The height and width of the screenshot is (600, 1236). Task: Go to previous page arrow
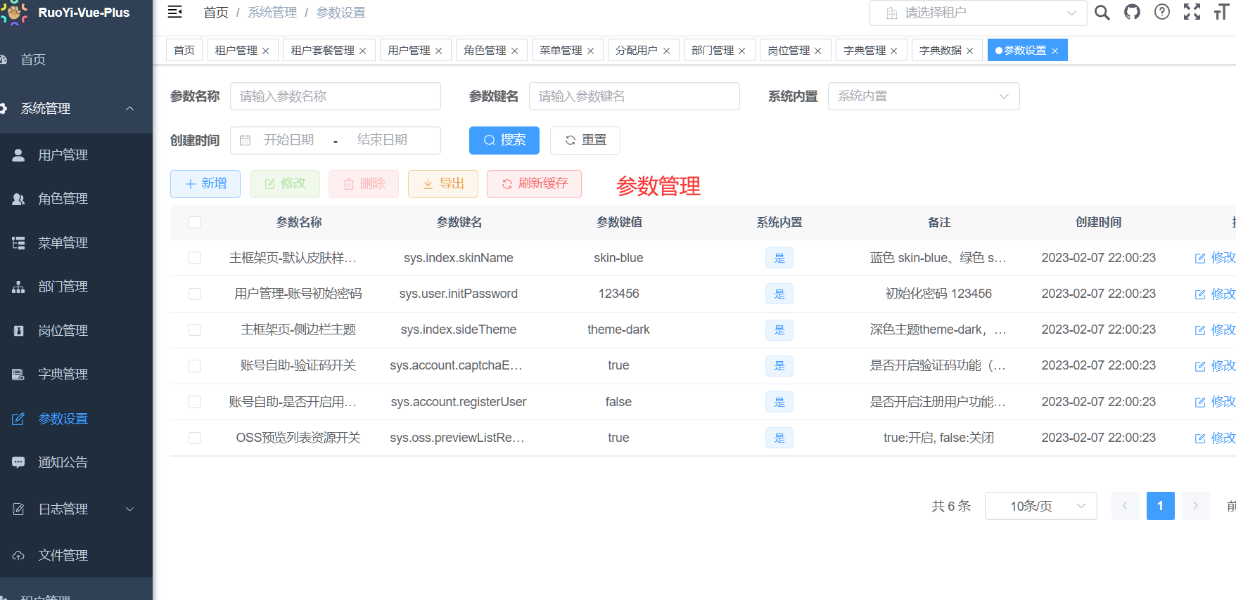(x=1125, y=506)
